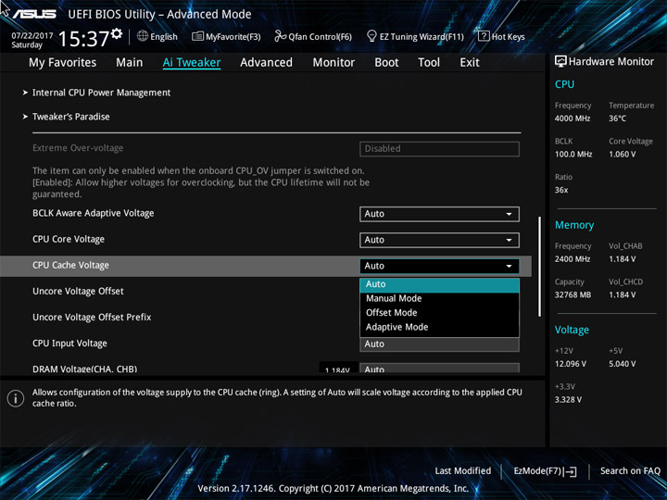The height and width of the screenshot is (500, 667).
Task: Click the 12.096 V reading
Action: click(x=570, y=364)
